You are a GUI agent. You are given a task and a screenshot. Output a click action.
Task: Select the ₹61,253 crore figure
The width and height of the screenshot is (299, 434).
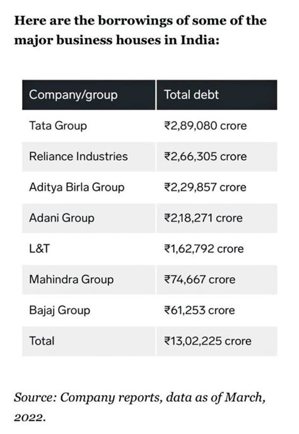point(199,310)
